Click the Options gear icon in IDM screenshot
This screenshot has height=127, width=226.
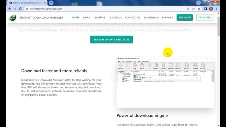coord(163,66)
